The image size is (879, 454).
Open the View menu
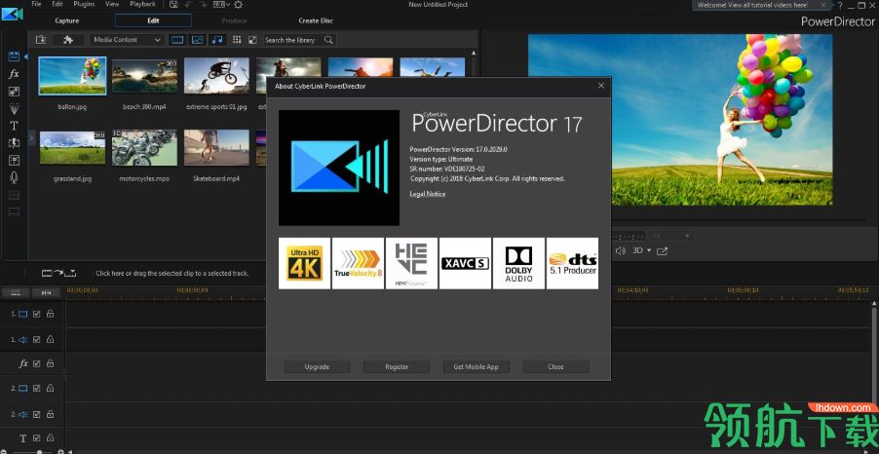112,4
